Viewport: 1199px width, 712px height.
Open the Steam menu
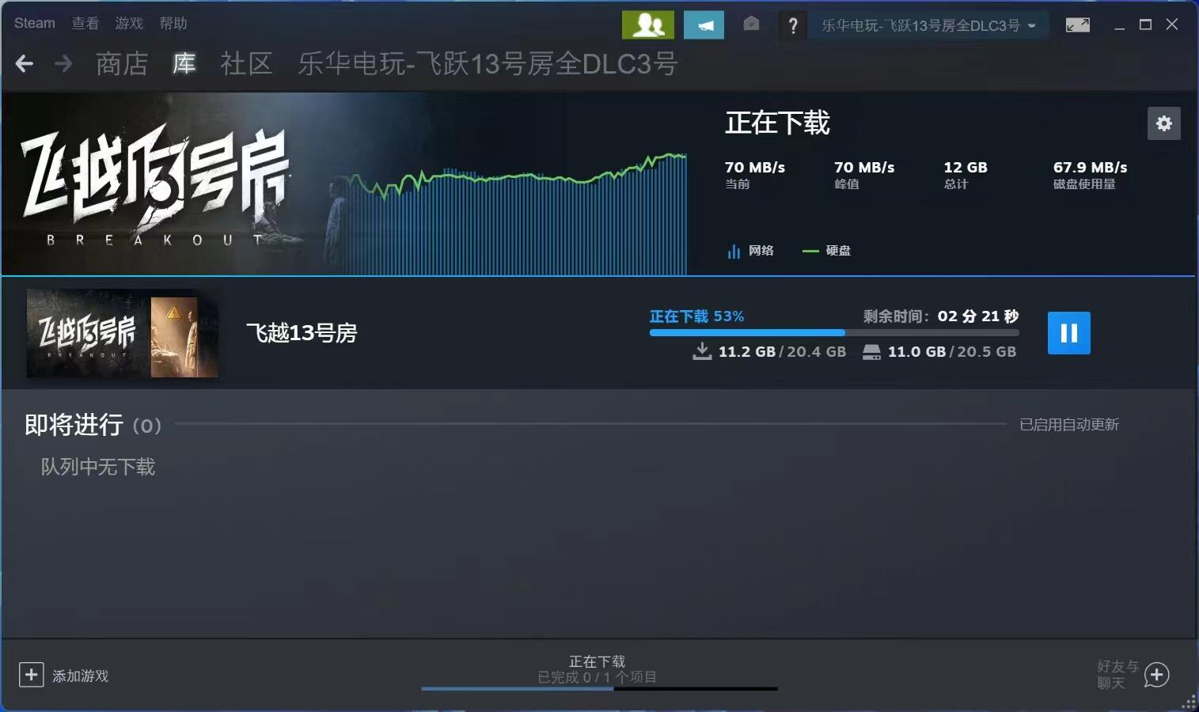[x=35, y=23]
